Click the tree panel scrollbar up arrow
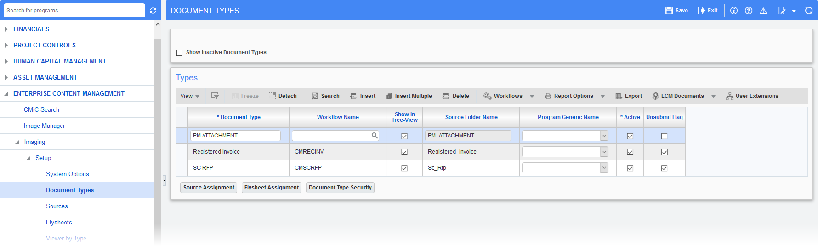The width and height of the screenshot is (818, 246). pos(158,24)
